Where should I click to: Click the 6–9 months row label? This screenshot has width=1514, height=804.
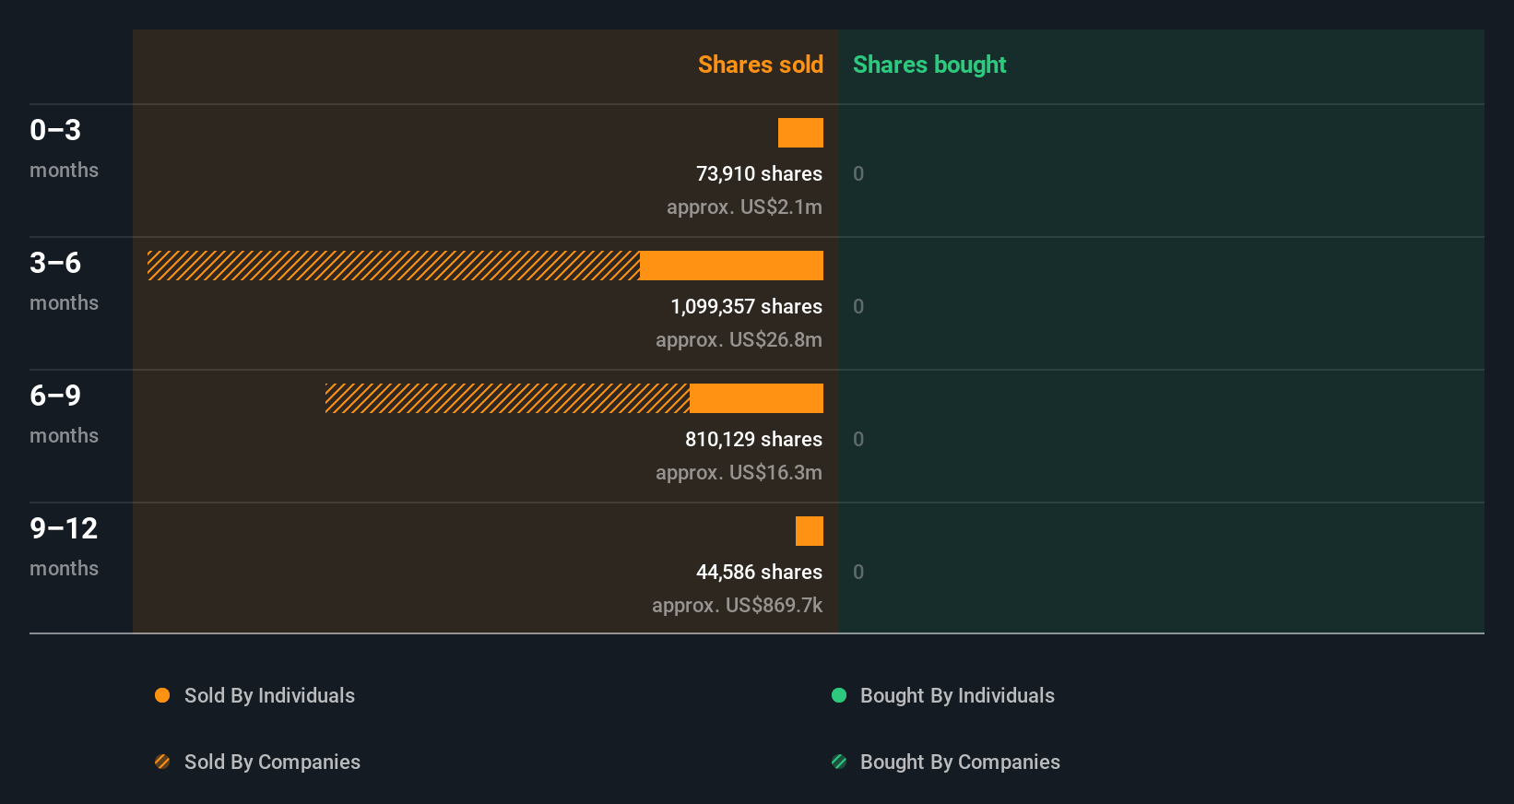[64, 414]
